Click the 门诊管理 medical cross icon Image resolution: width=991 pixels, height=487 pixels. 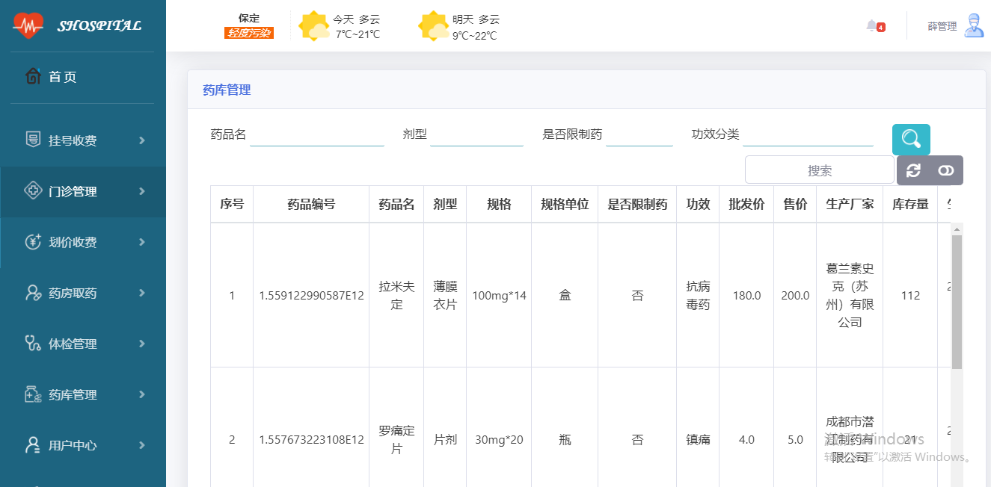point(33,191)
